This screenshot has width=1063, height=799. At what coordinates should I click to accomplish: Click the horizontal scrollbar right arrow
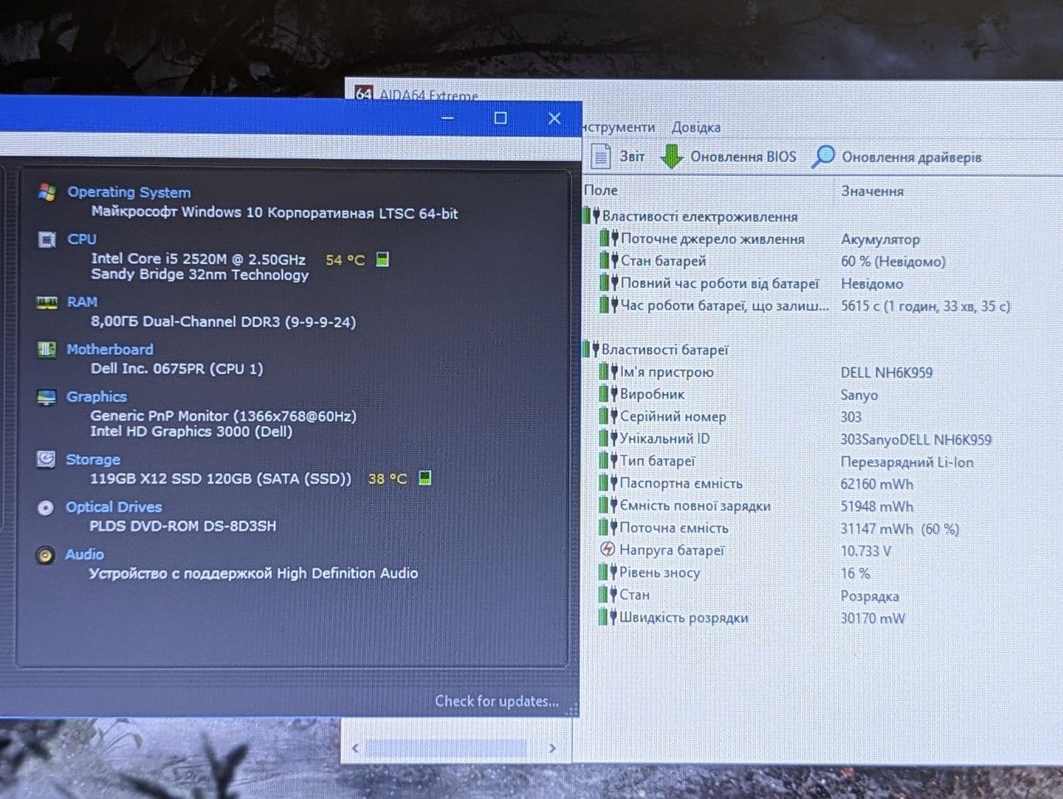point(552,748)
